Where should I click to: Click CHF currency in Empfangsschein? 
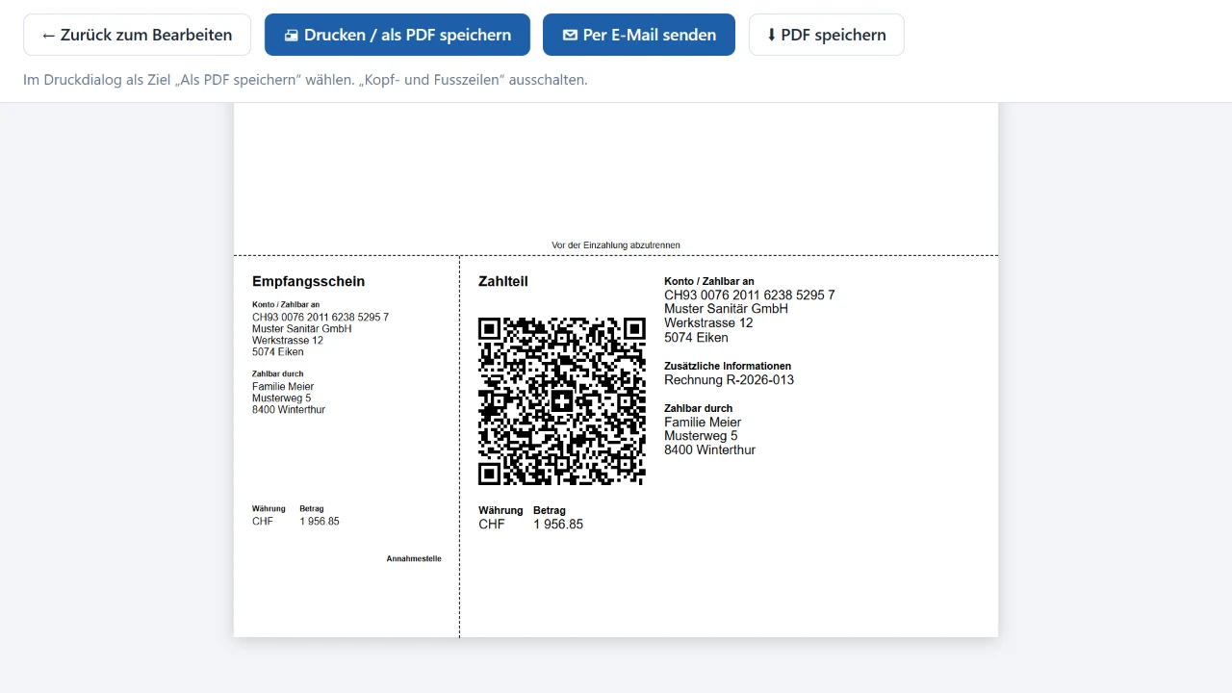click(263, 522)
